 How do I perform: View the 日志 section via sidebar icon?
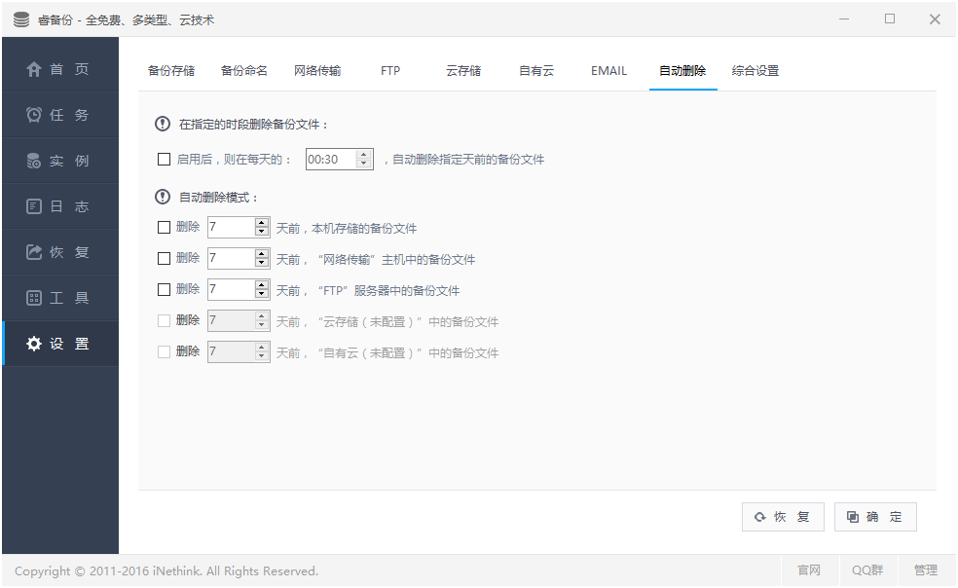(x=60, y=205)
